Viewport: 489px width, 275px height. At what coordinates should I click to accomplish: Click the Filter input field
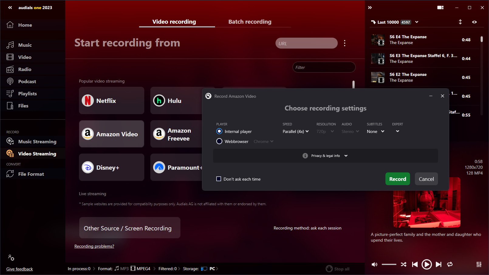[324, 67]
